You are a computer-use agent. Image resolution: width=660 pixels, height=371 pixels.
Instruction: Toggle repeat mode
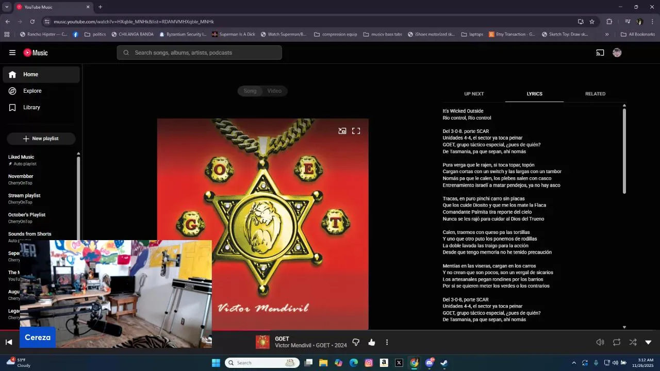pos(617,342)
